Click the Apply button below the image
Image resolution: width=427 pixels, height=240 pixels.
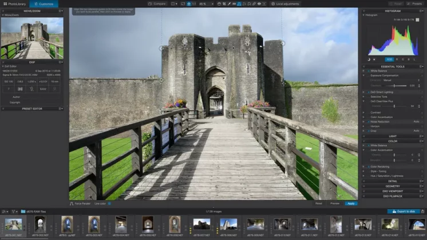click(x=351, y=203)
